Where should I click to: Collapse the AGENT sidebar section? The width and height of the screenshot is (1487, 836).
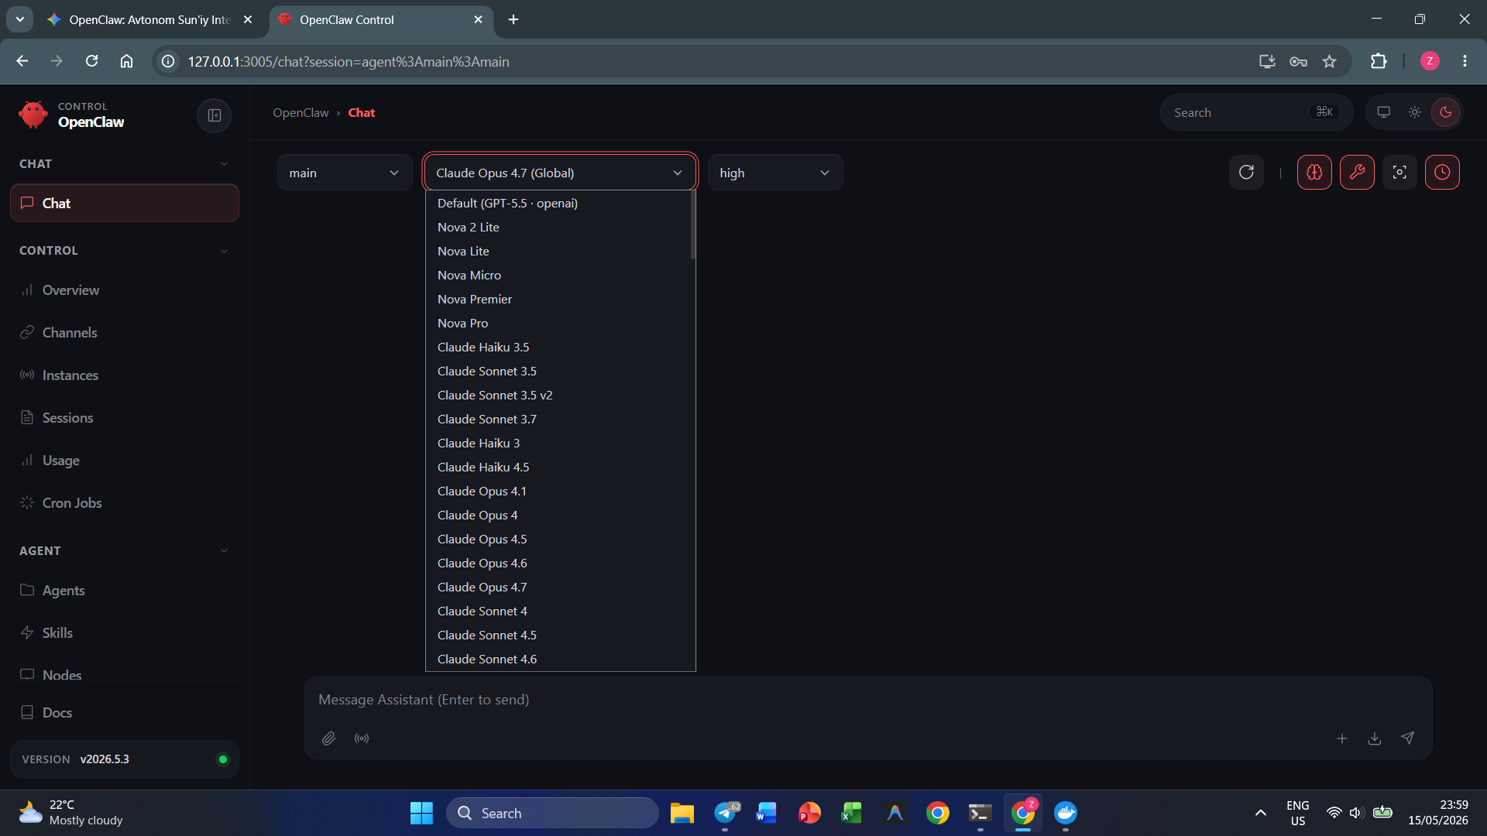tap(125, 551)
